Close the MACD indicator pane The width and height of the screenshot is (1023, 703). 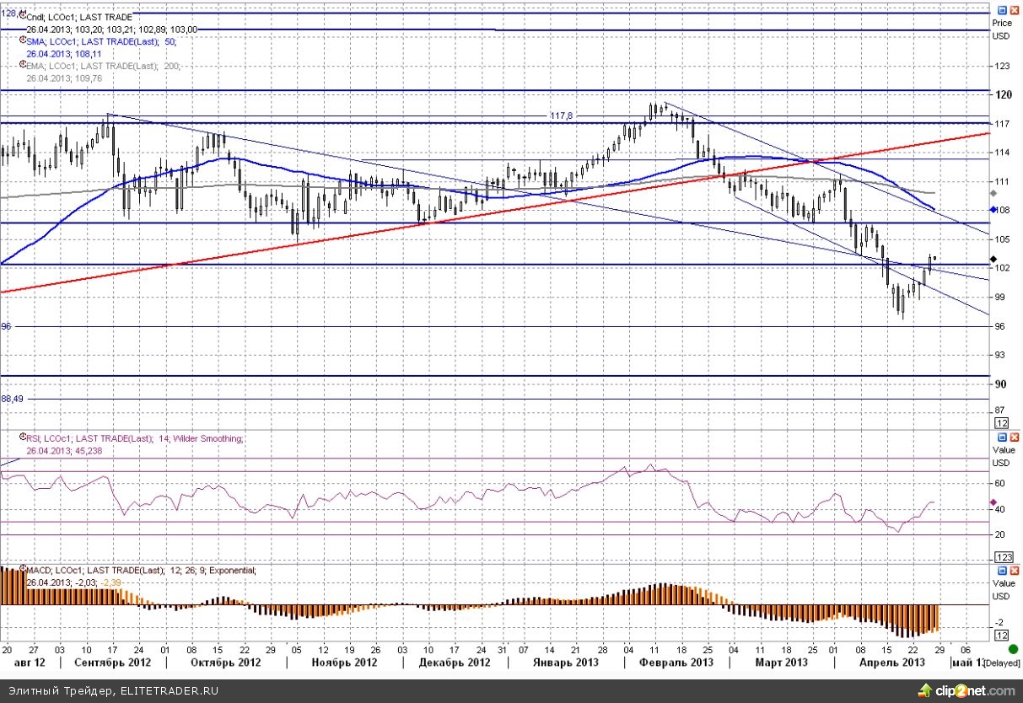pyautogui.click(x=1013, y=571)
